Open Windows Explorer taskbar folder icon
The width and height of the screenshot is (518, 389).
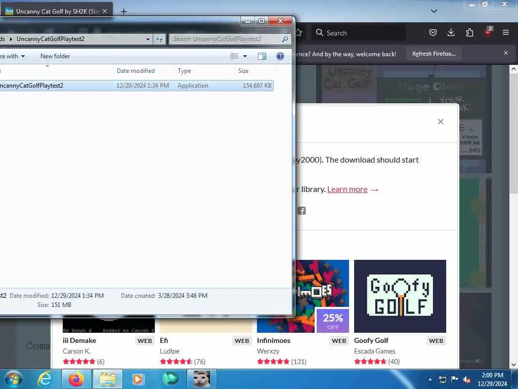click(108, 379)
